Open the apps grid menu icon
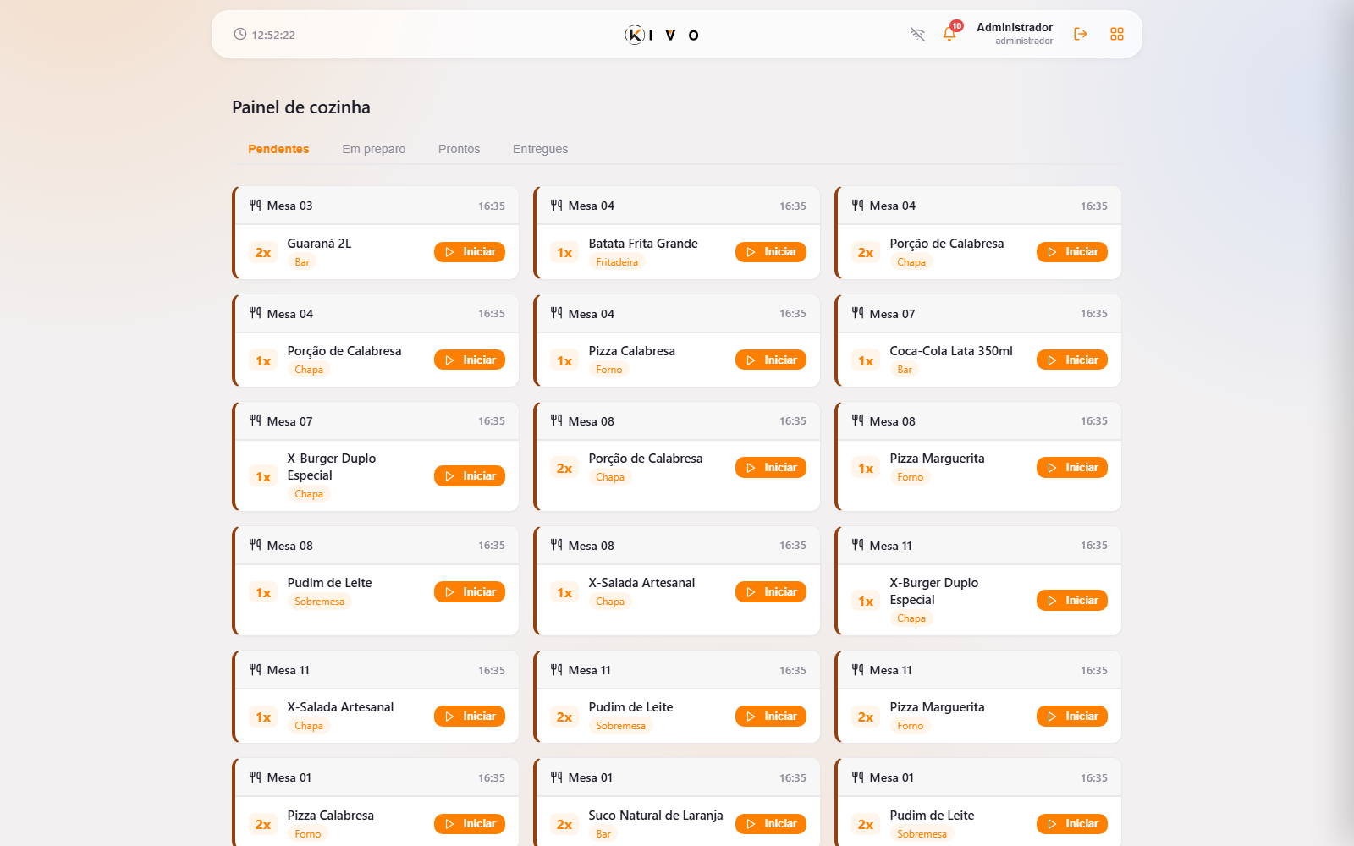 (1117, 34)
